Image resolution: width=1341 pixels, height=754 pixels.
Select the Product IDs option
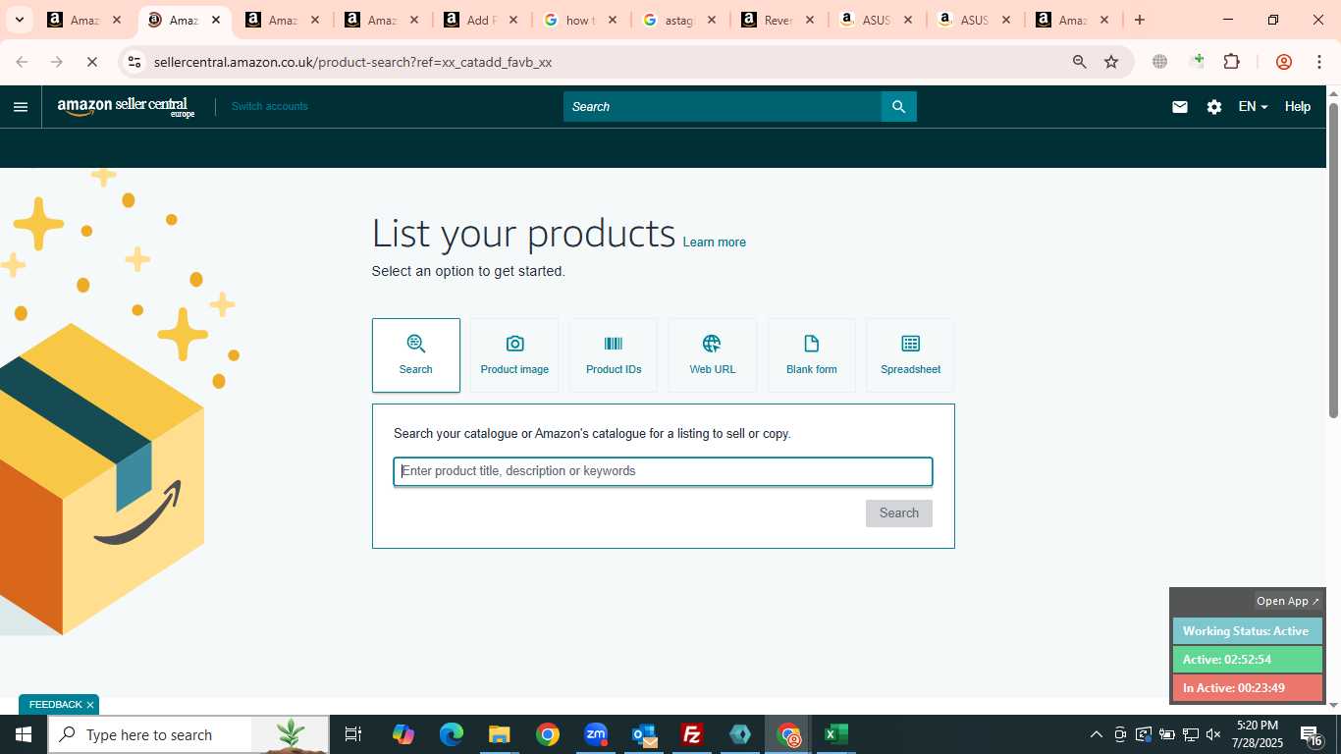[614, 355]
